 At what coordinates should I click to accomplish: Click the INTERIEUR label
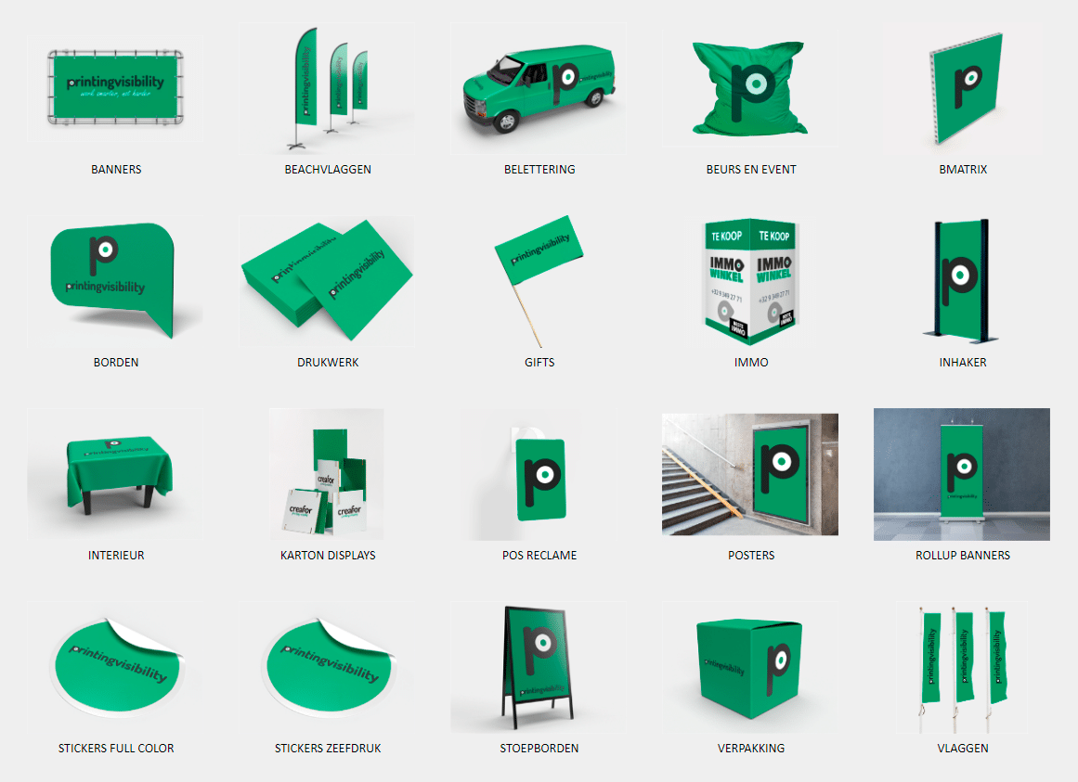click(x=116, y=555)
